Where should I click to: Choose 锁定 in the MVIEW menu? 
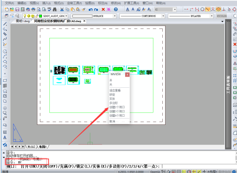[112, 94]
